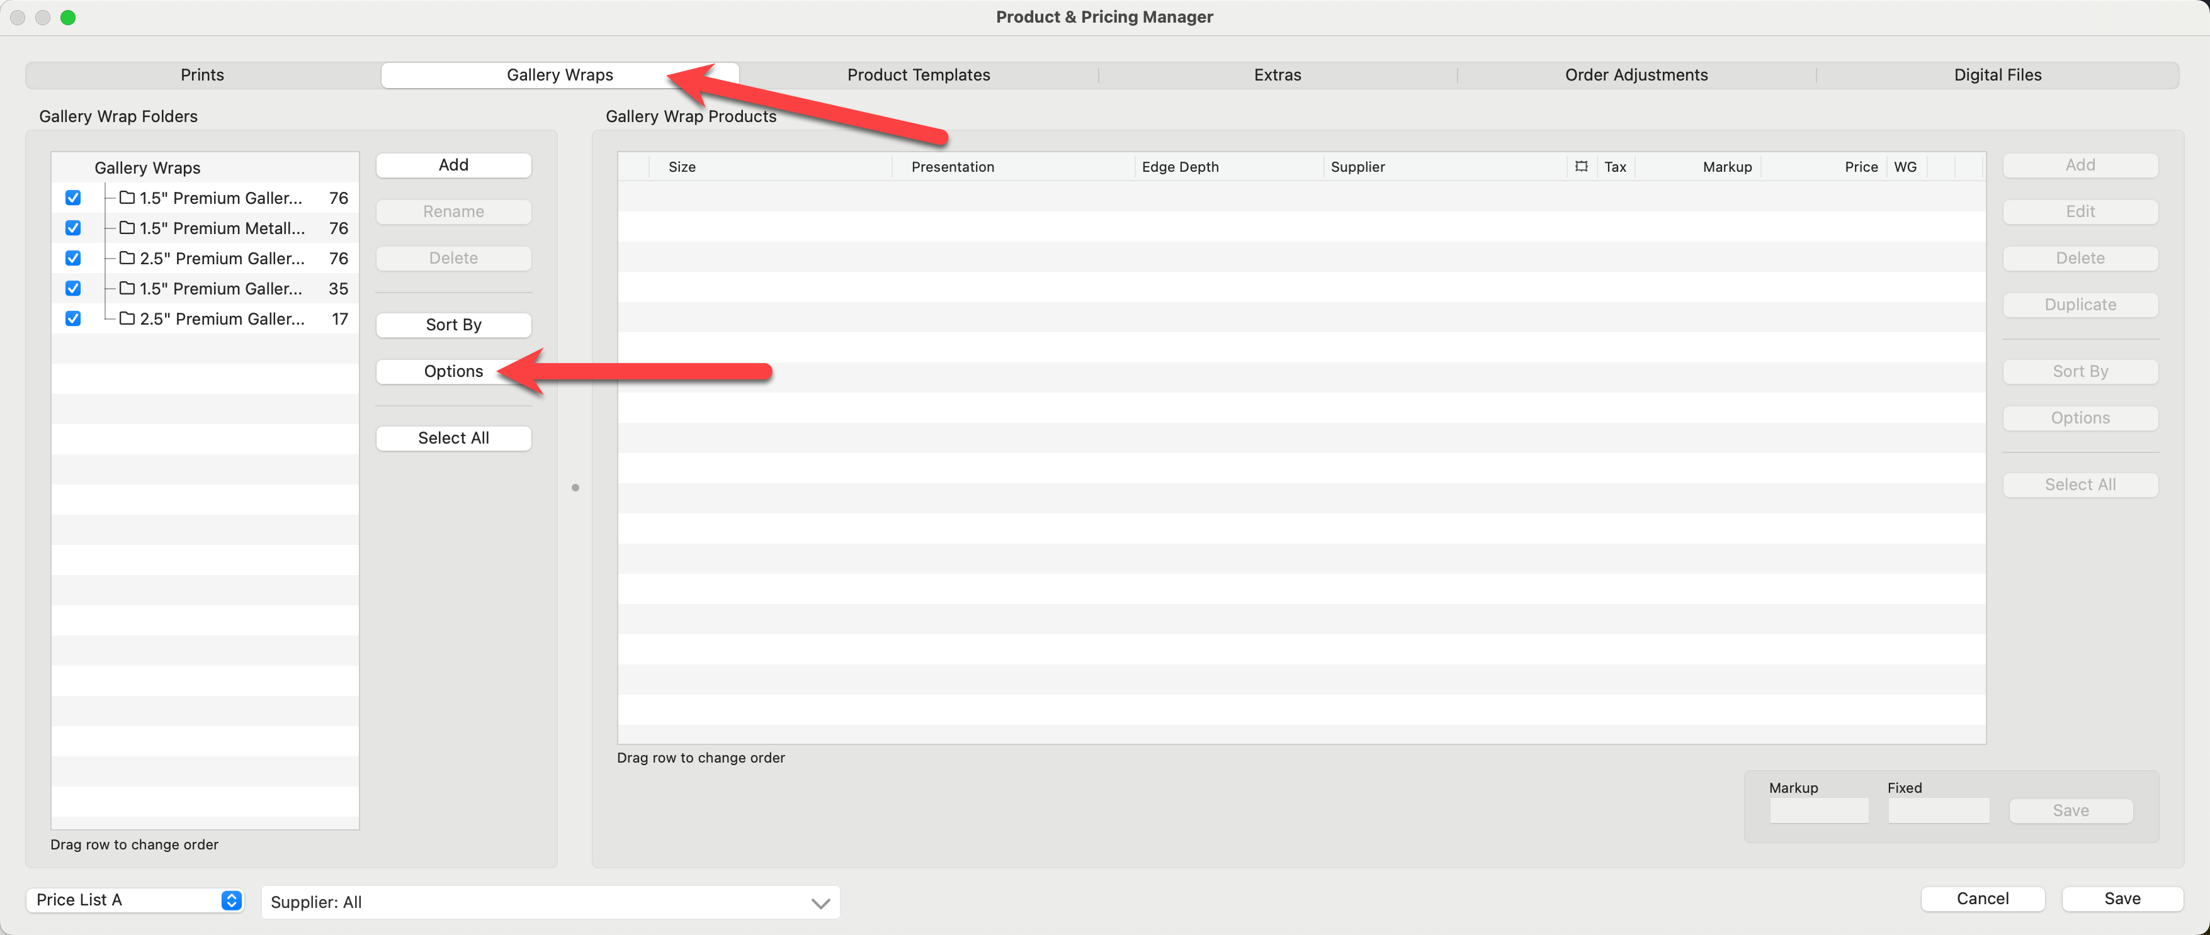Screen dimensions: 2210x935
Task: Switch to the Prints tab
Action: (x=203, y=74)
